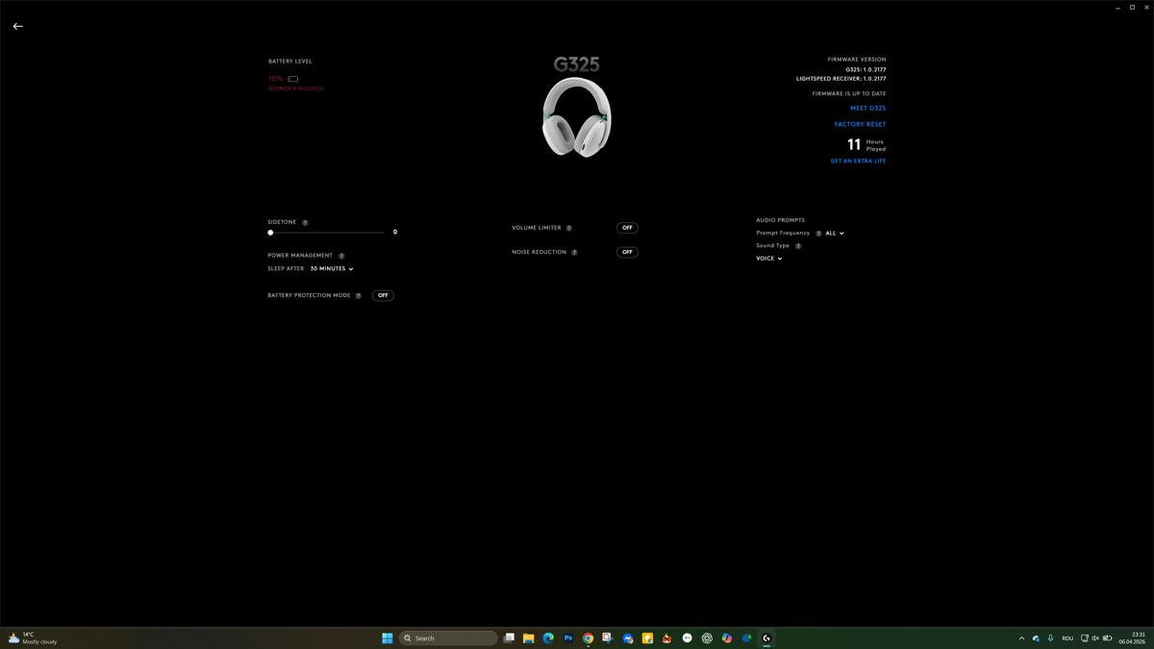
Task: Open the taskbar clock and date
Action: coord(1132,638)
